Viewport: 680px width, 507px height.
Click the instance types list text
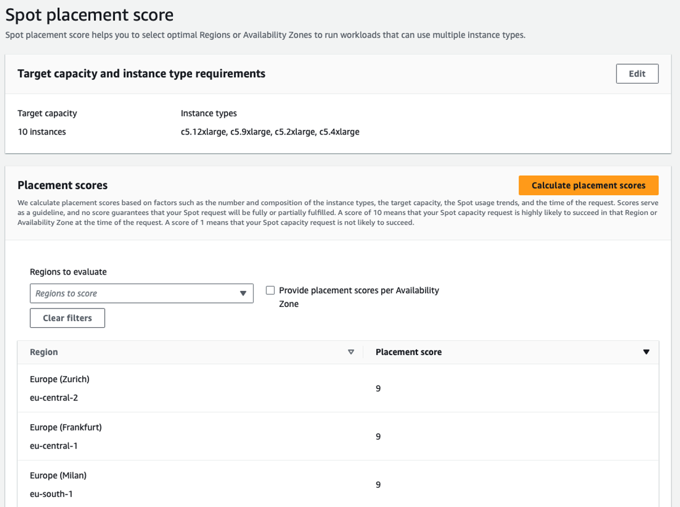[x=270, y=132]
